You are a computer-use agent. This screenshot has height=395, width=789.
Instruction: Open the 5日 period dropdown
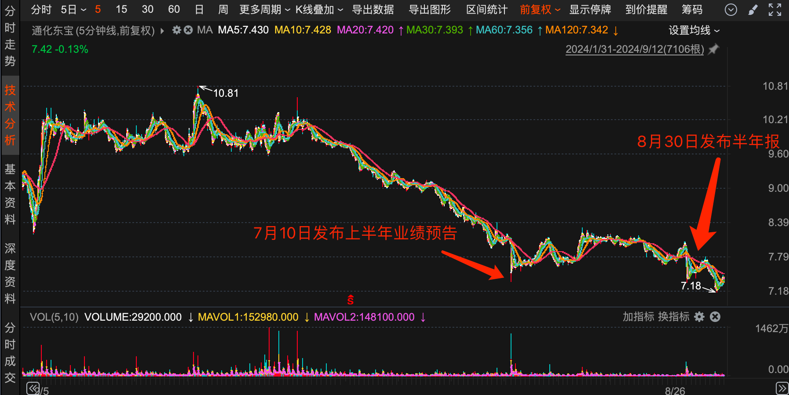click(73, 9)
